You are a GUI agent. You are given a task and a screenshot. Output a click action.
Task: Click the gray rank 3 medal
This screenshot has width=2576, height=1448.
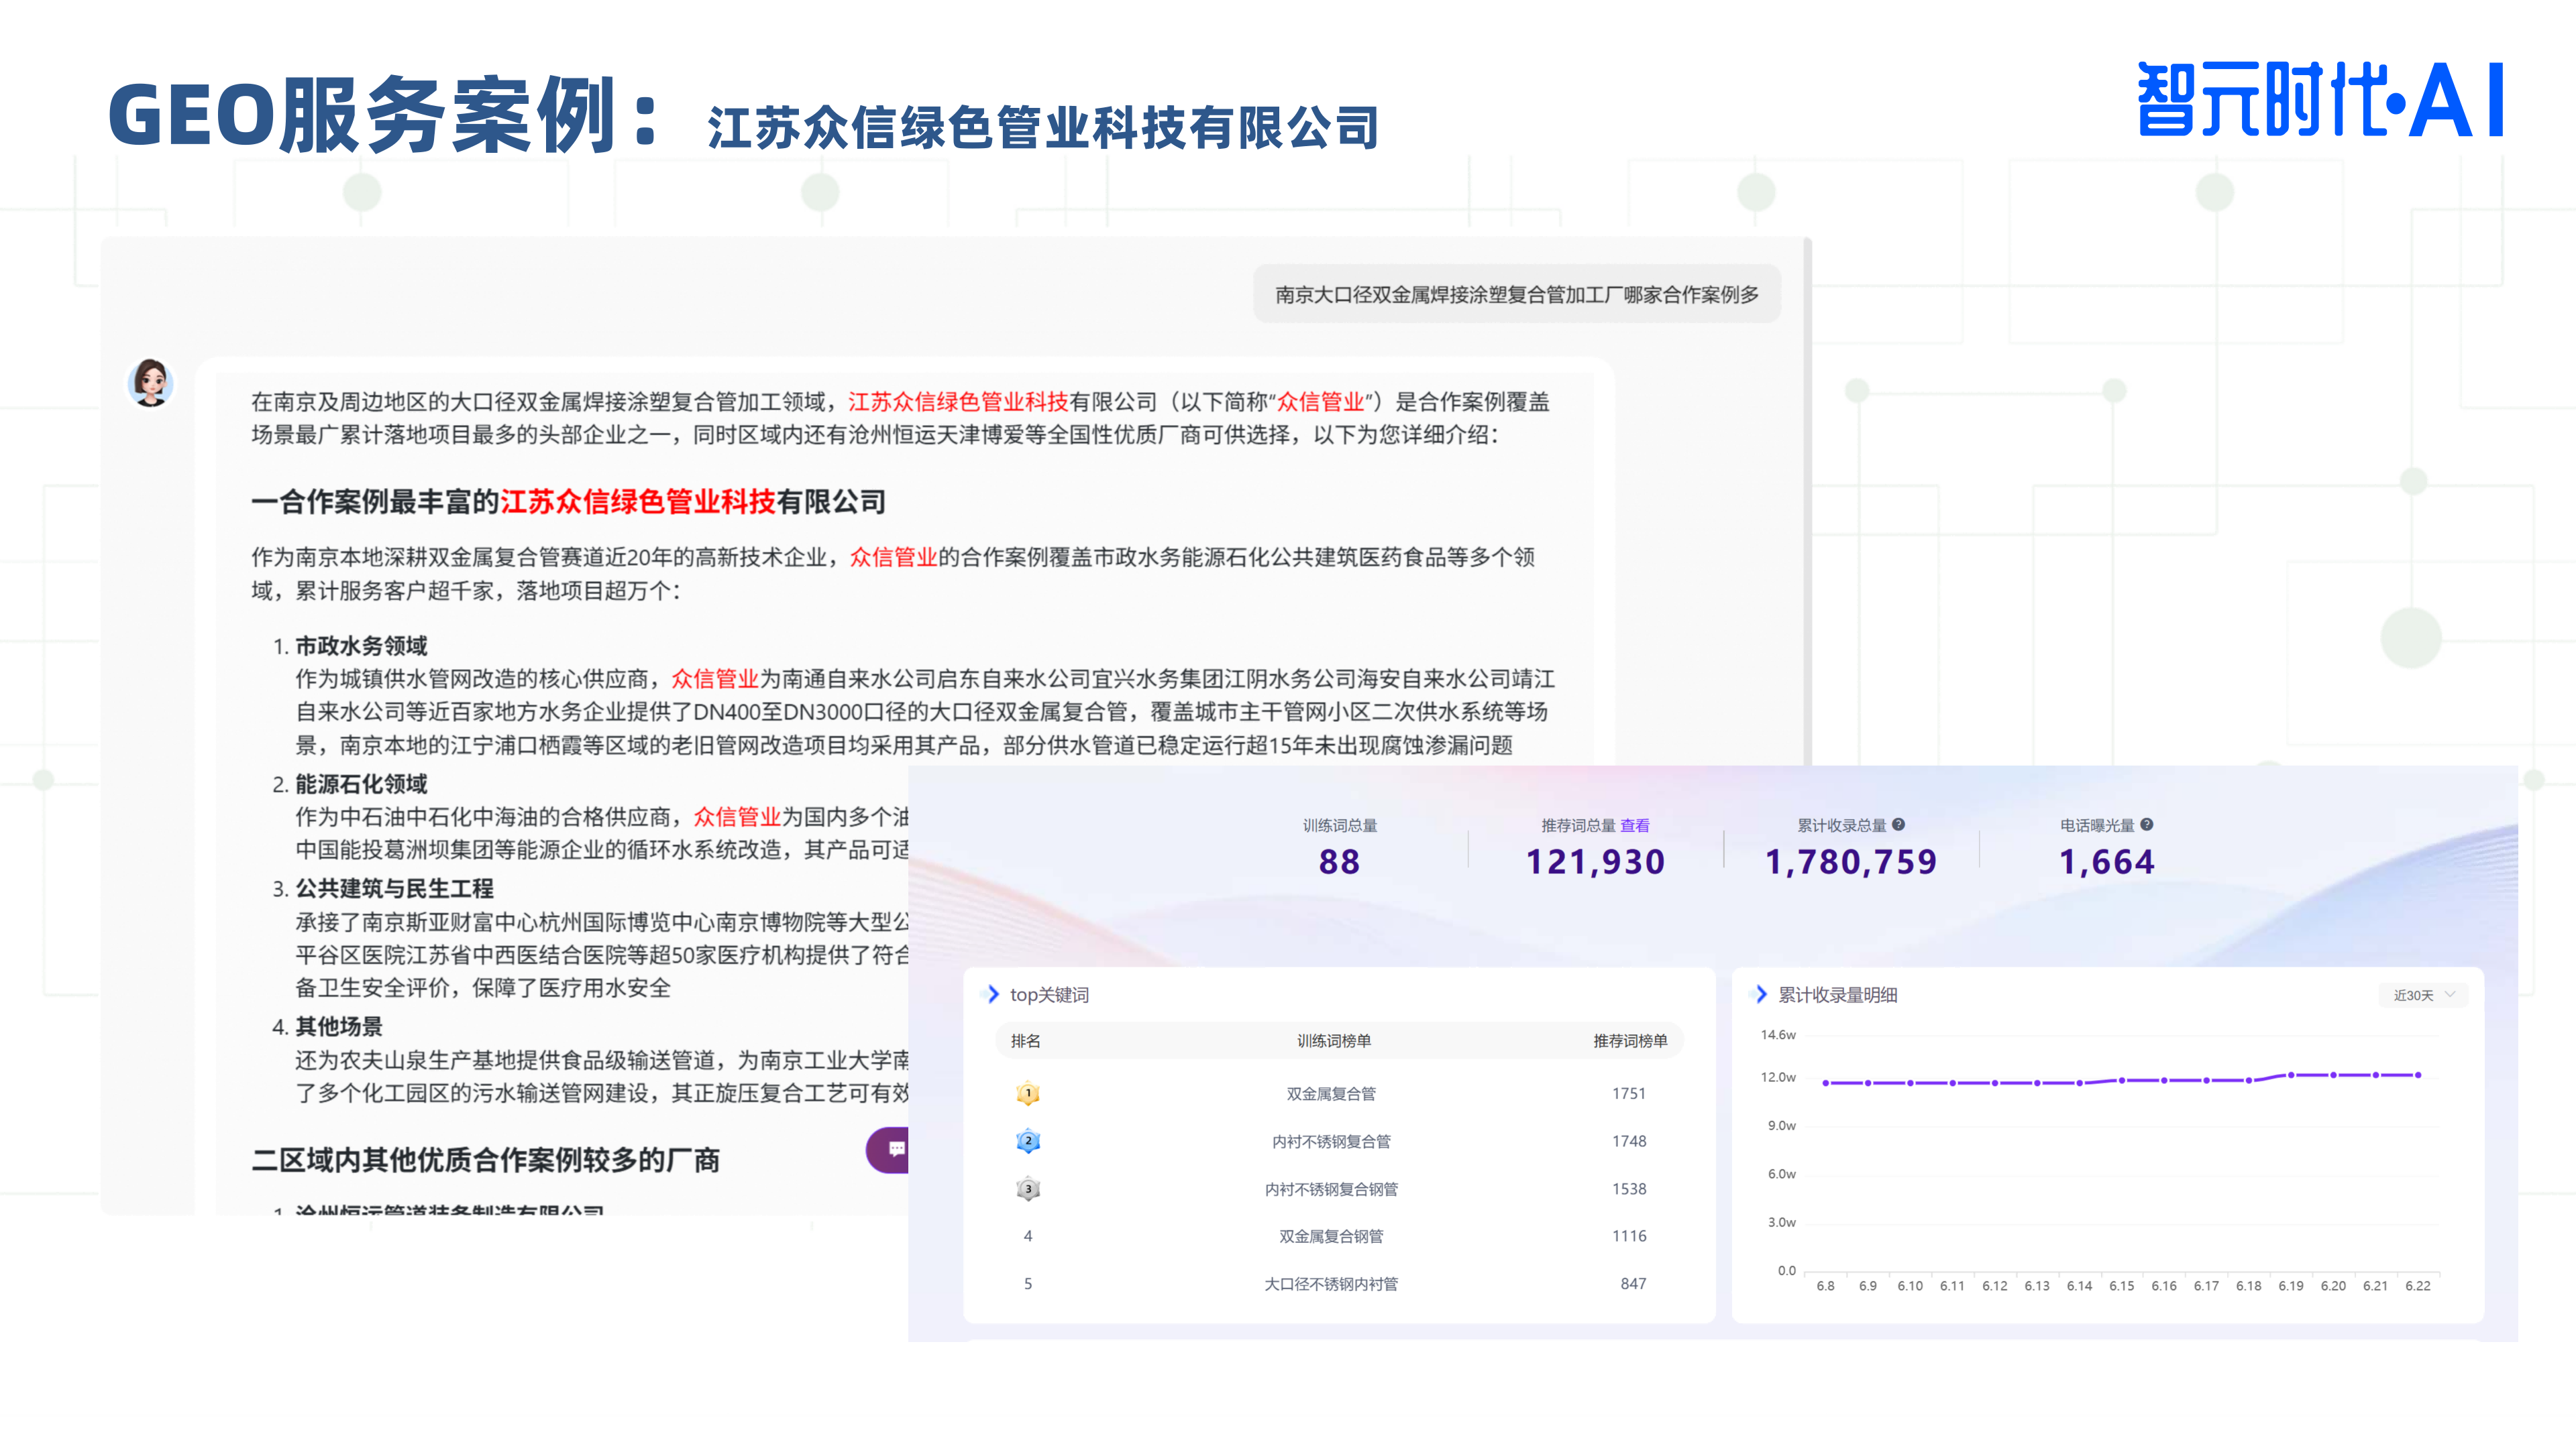coord(1028,1189)
